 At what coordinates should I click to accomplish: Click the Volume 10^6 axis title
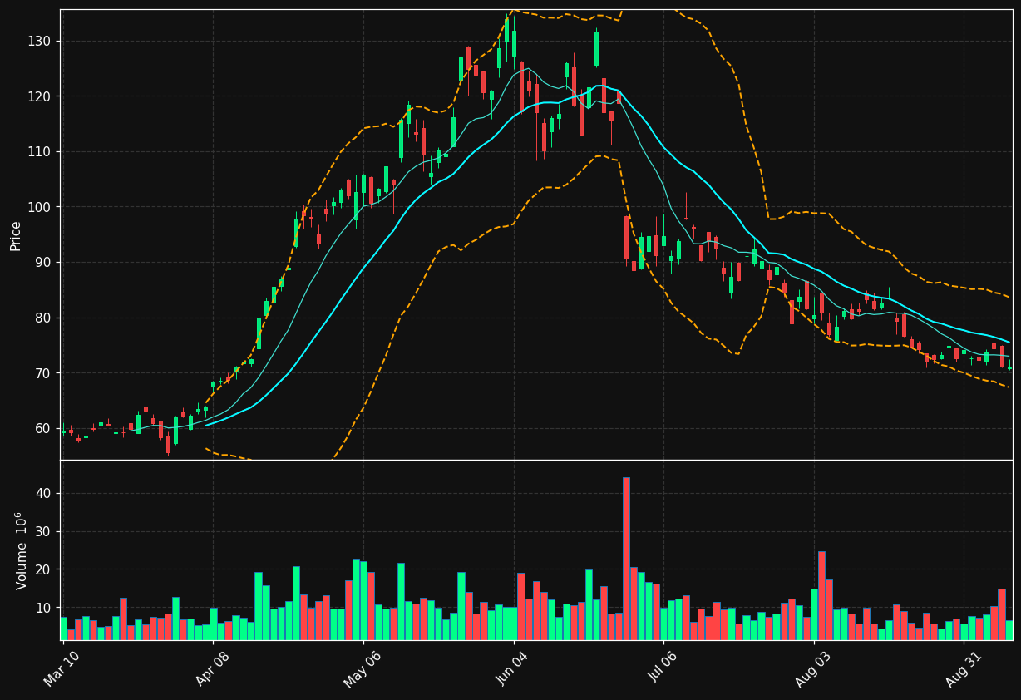point(21,550)
